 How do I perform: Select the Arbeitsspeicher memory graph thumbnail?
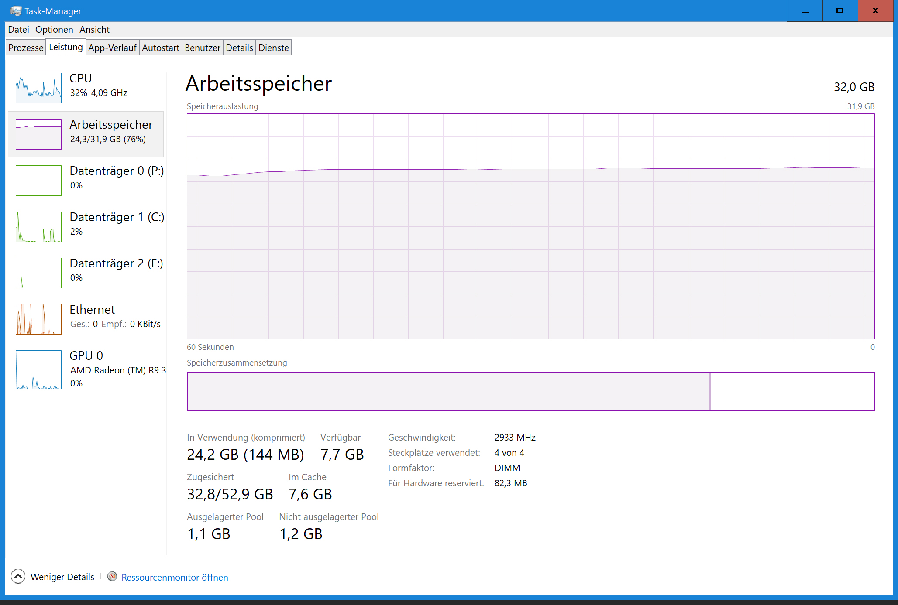[x=38, y=134]
